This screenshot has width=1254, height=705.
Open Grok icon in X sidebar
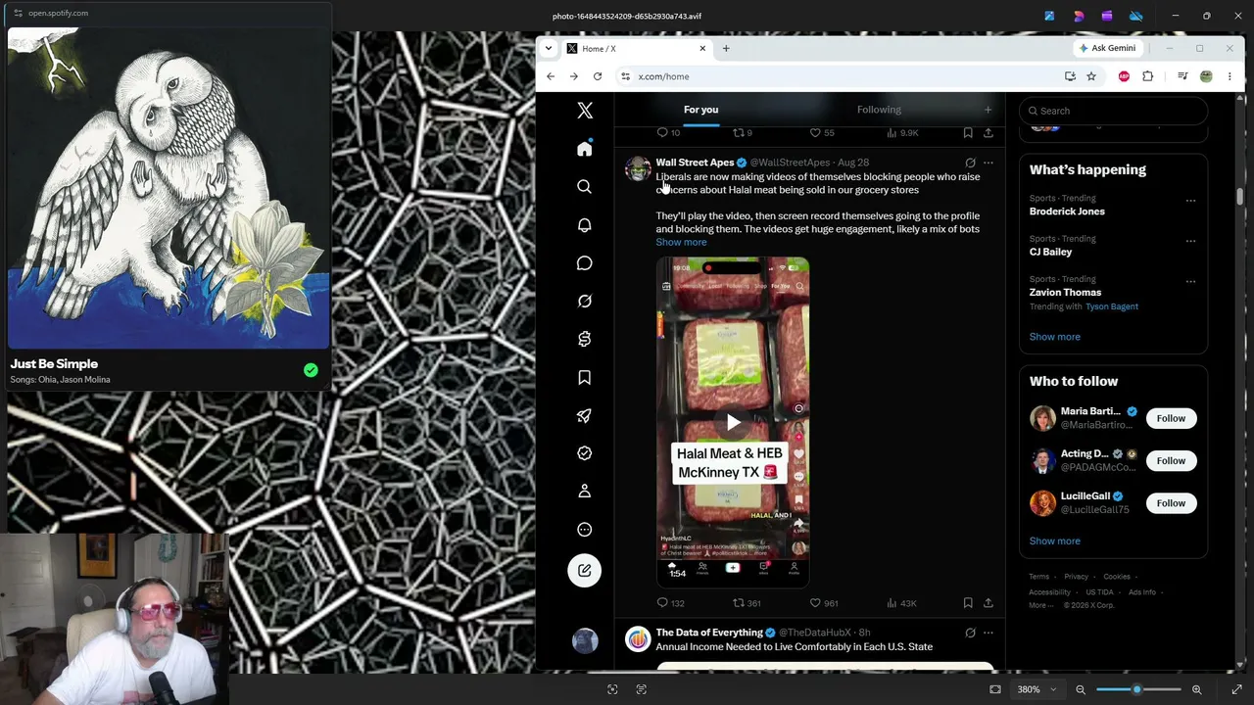coord(585,301)
